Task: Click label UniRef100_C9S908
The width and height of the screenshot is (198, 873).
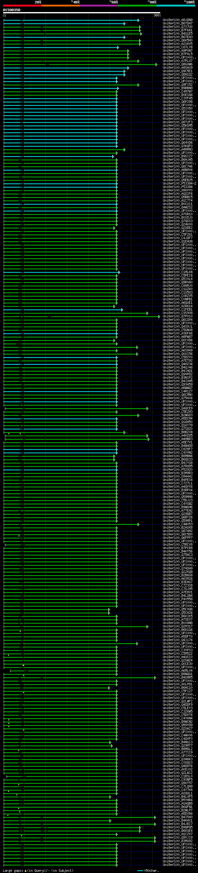Action: point(178,313)
